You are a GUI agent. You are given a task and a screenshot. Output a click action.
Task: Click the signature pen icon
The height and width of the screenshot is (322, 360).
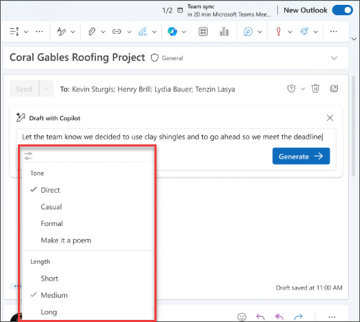coord(143,32)
